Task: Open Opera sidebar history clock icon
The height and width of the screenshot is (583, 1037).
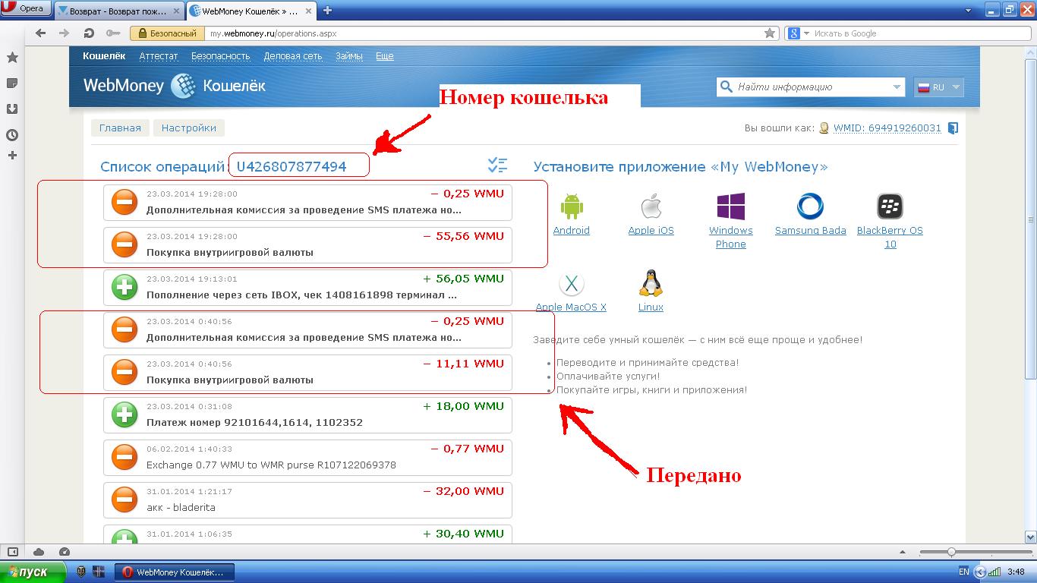Action: pyautogui.click(x=12, y=135)
